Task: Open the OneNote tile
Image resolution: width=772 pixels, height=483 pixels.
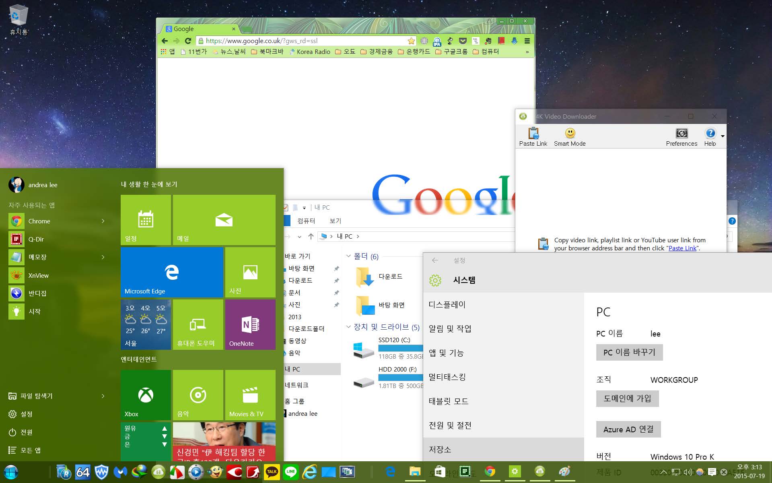Action: 250,324
